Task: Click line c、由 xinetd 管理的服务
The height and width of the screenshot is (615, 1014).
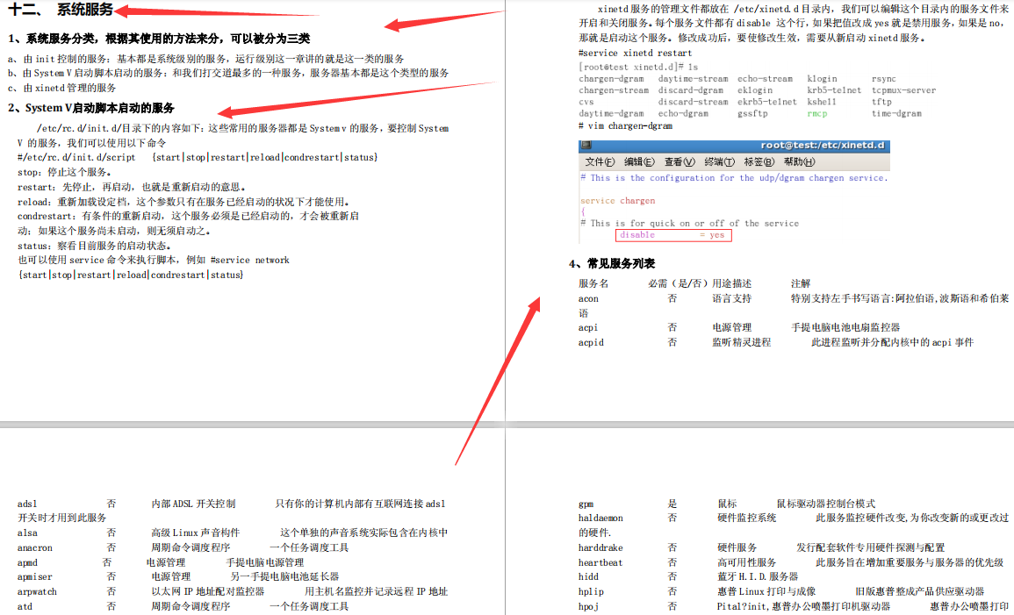Action: [x=62, y=88]
